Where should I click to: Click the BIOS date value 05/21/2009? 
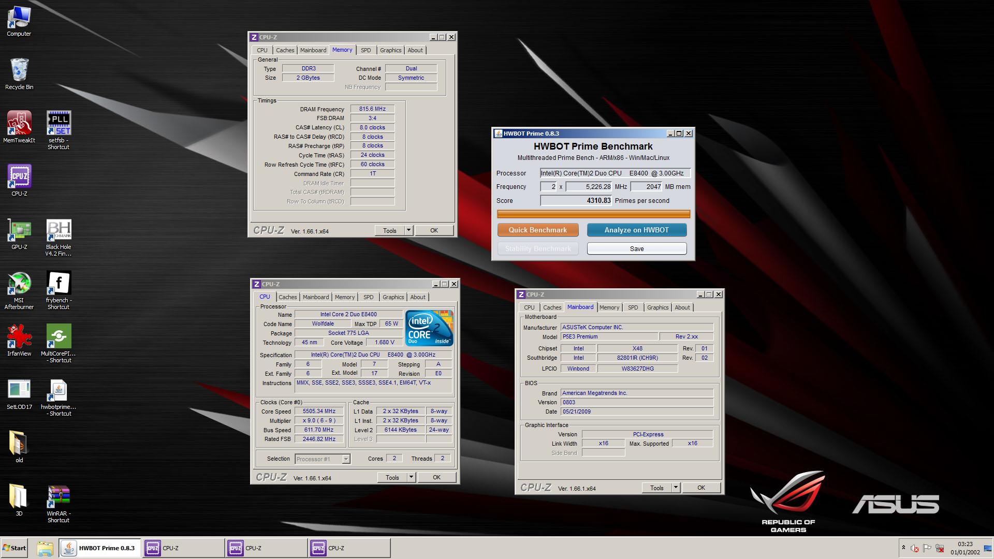click(x=637, y=412)
